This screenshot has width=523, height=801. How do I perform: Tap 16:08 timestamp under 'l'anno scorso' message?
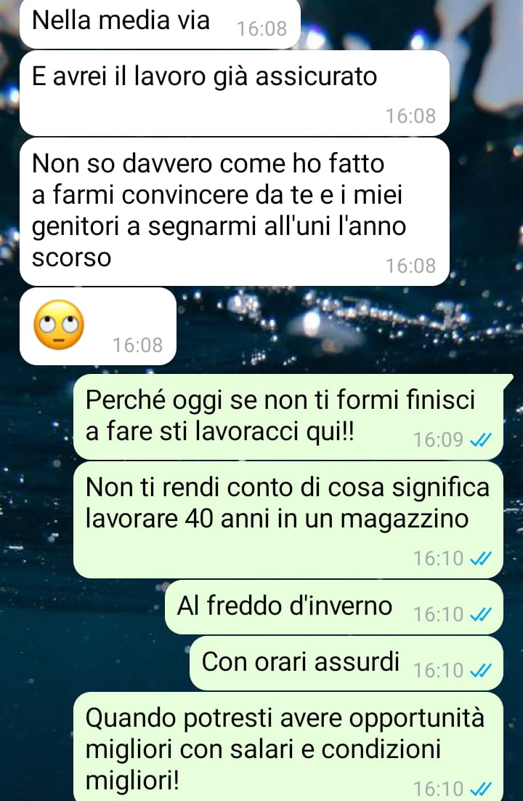(x=410, y=266)
